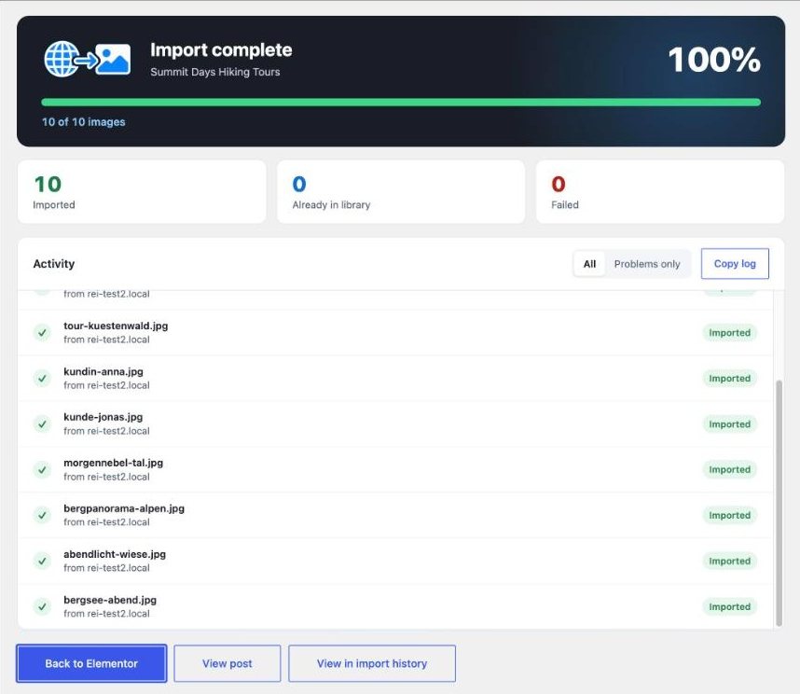800x694 pixels.
Task: Click source text under bergsee-abend.jpg
Action: tap(106, 614)
